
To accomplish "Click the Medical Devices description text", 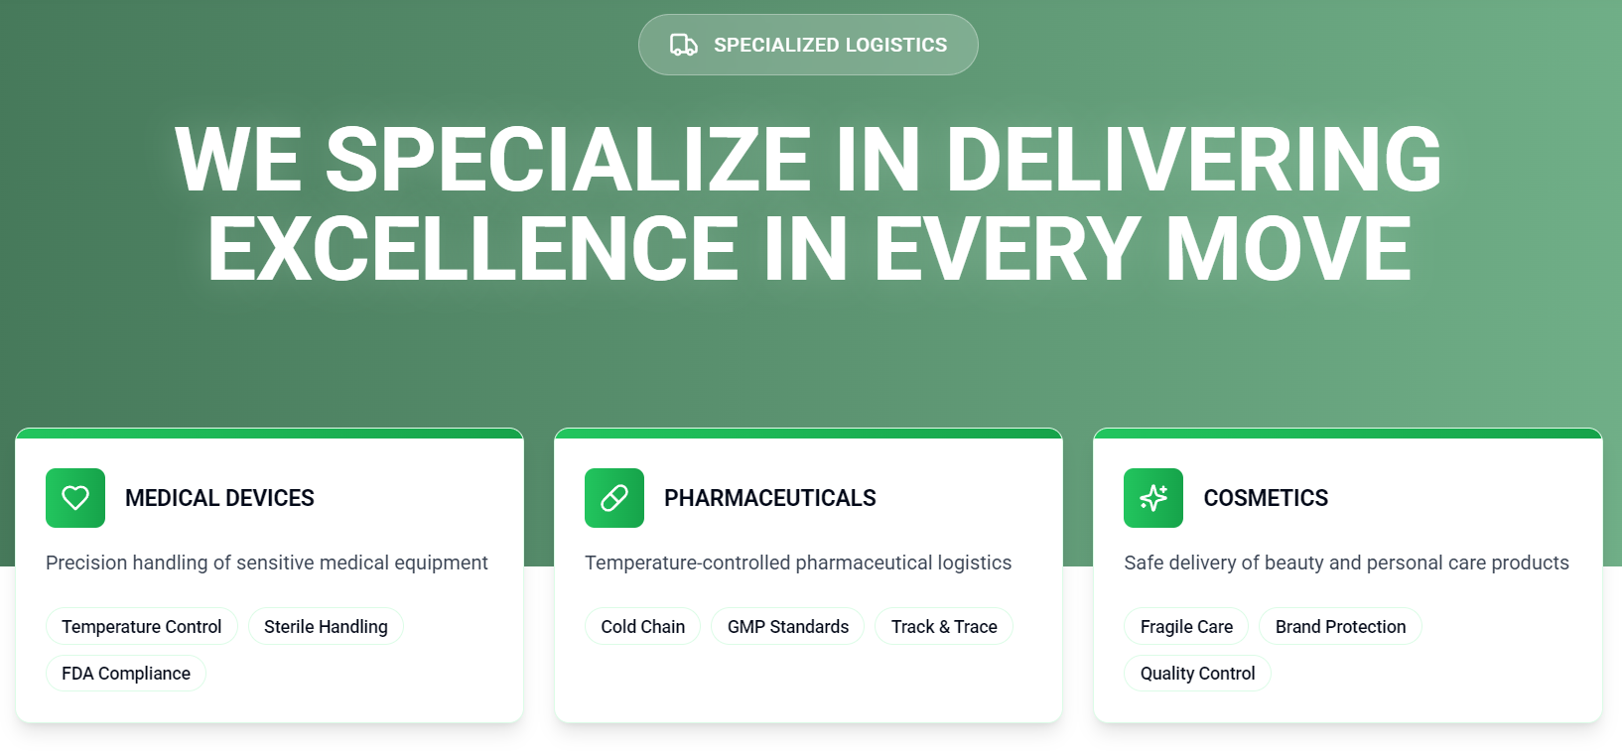I will coord(267,563).
